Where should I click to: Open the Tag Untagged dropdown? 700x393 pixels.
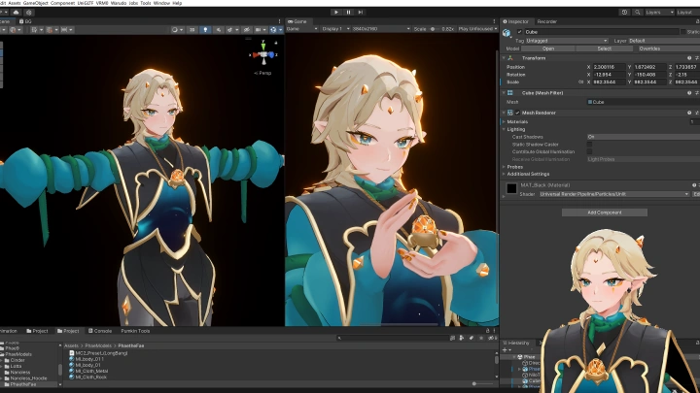coord(567,41)
